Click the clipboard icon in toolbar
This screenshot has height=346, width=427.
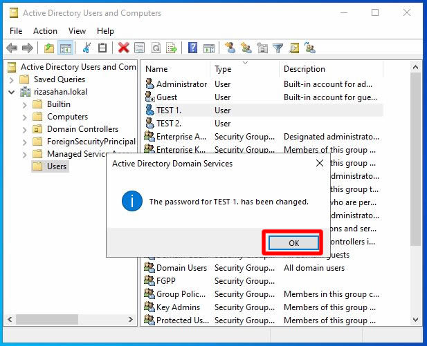[x=102, y=48]
